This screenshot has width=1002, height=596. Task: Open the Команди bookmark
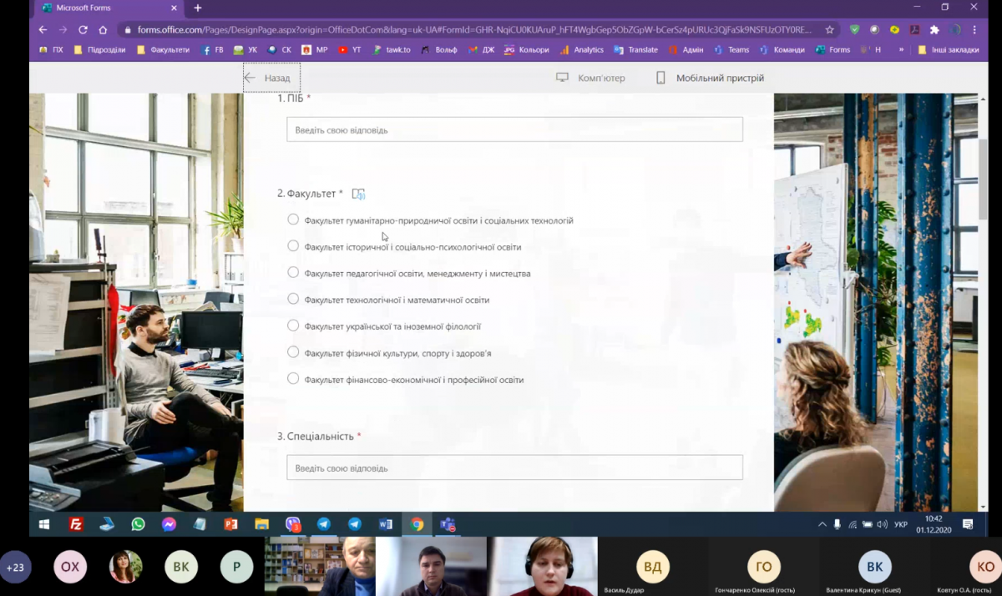(782, 50)
